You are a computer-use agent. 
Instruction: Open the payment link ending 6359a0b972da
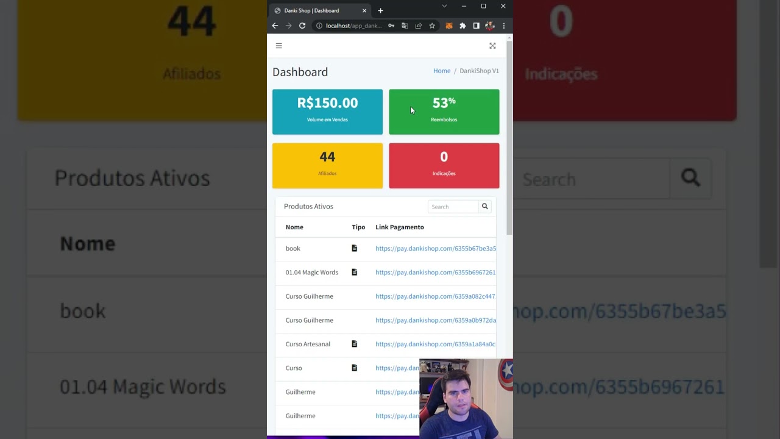click(x=436, y=320)
